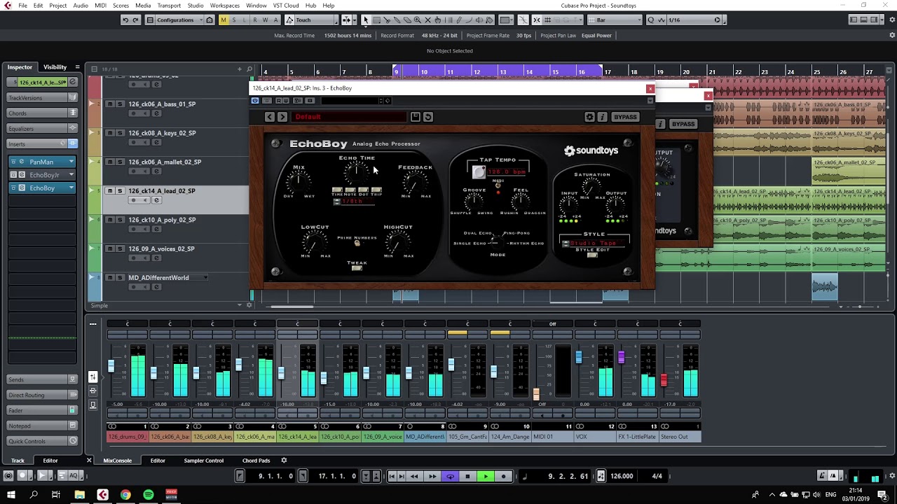Image resolution: width=897 pixels, height=504 pixels.
Task: Click the EchoBoy Style Edit button
Action: click(592, 255)
